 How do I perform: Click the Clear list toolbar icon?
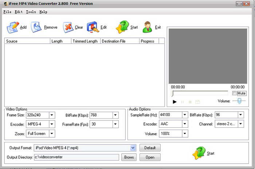(x=68, y=27)
